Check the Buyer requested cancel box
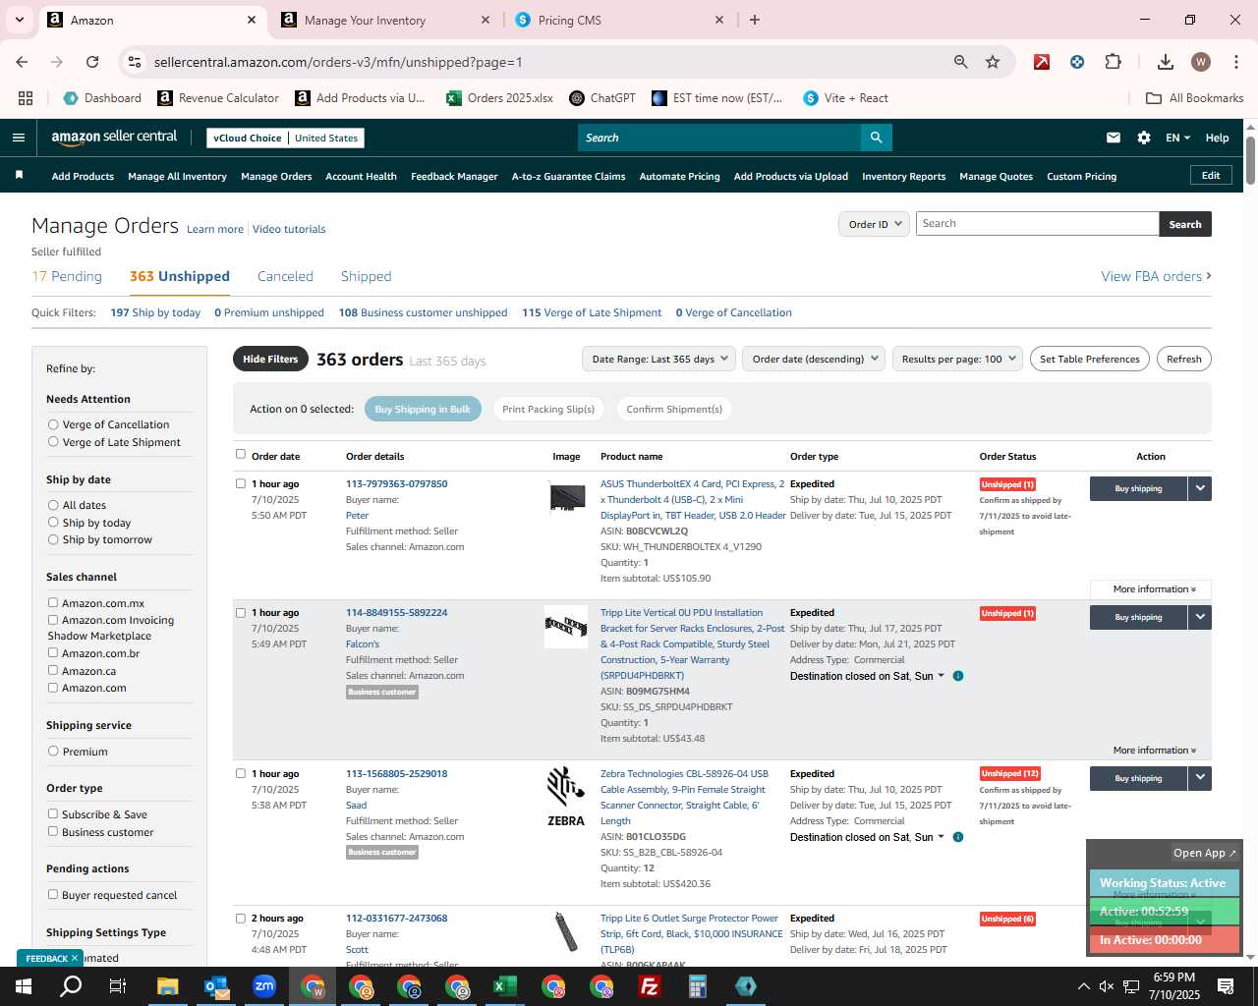 (x=53, y=895)
